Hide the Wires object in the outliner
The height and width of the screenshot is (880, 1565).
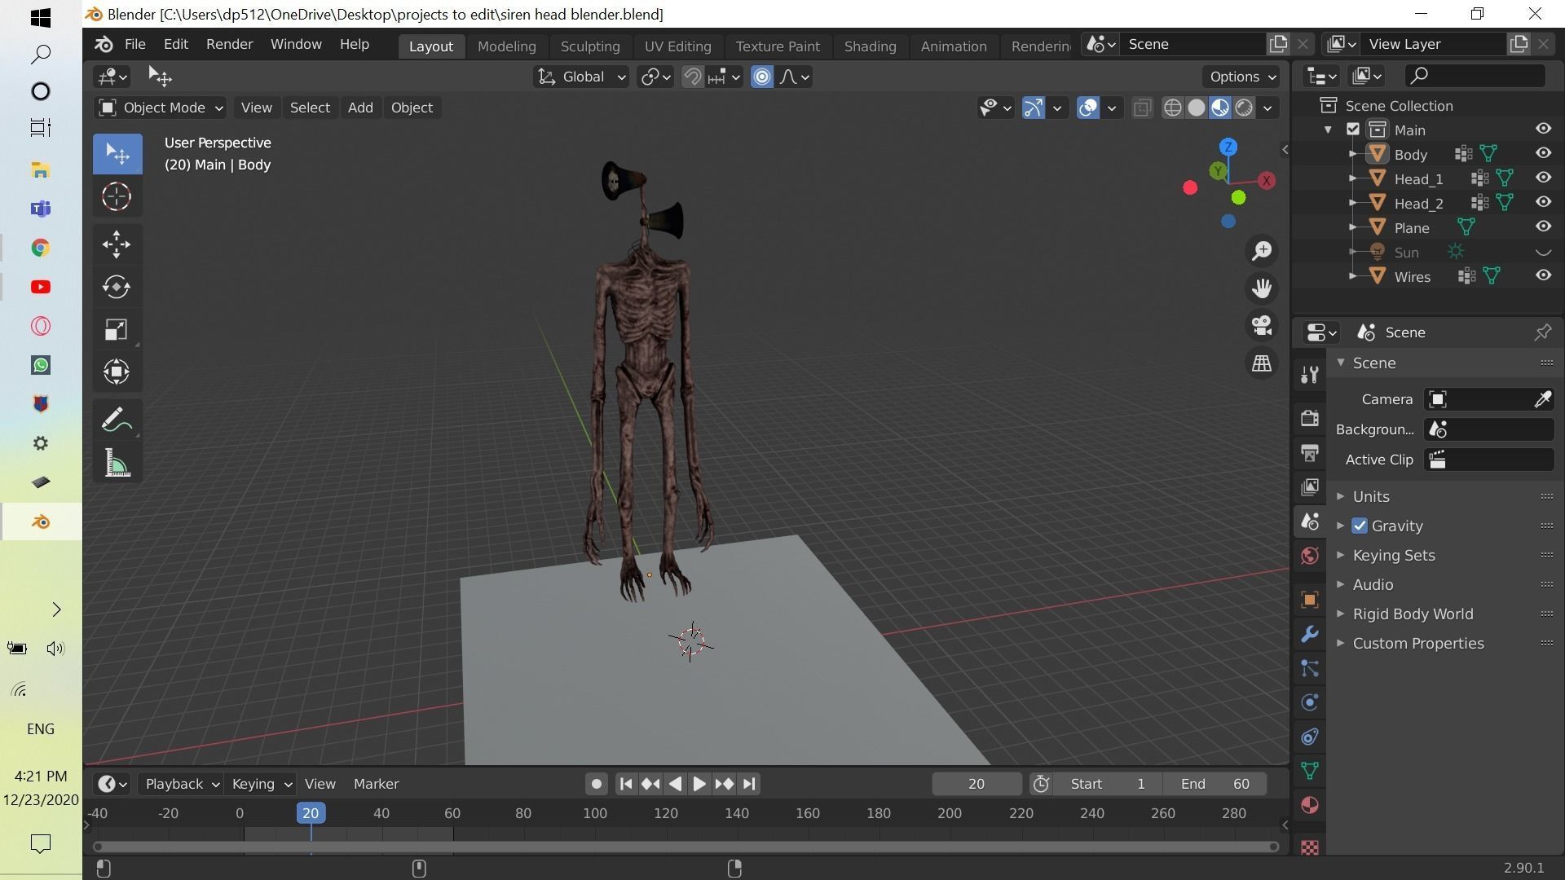coord(1543,275)
